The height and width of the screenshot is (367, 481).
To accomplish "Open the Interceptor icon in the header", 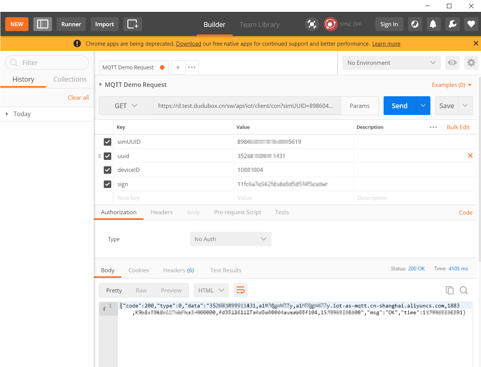I will click(312, 24).
